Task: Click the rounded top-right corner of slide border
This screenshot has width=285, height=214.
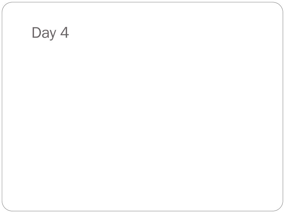Action: 280,6
